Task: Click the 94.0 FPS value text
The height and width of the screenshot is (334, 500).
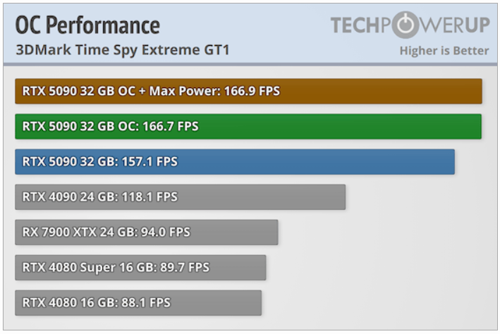Action: tap(166, 233)
